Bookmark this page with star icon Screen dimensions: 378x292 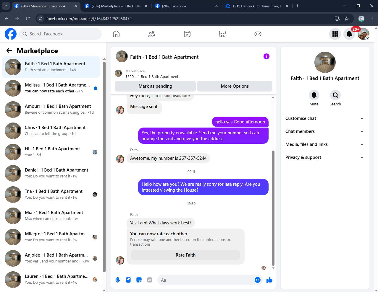tap(347, 19)
